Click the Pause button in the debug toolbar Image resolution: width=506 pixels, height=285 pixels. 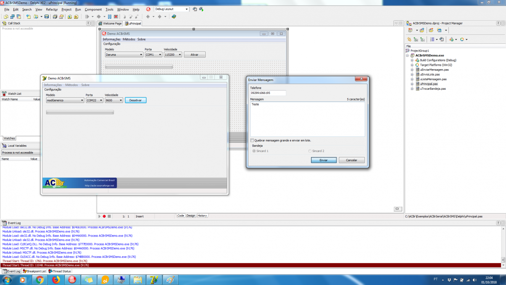(x=110, y=17)
